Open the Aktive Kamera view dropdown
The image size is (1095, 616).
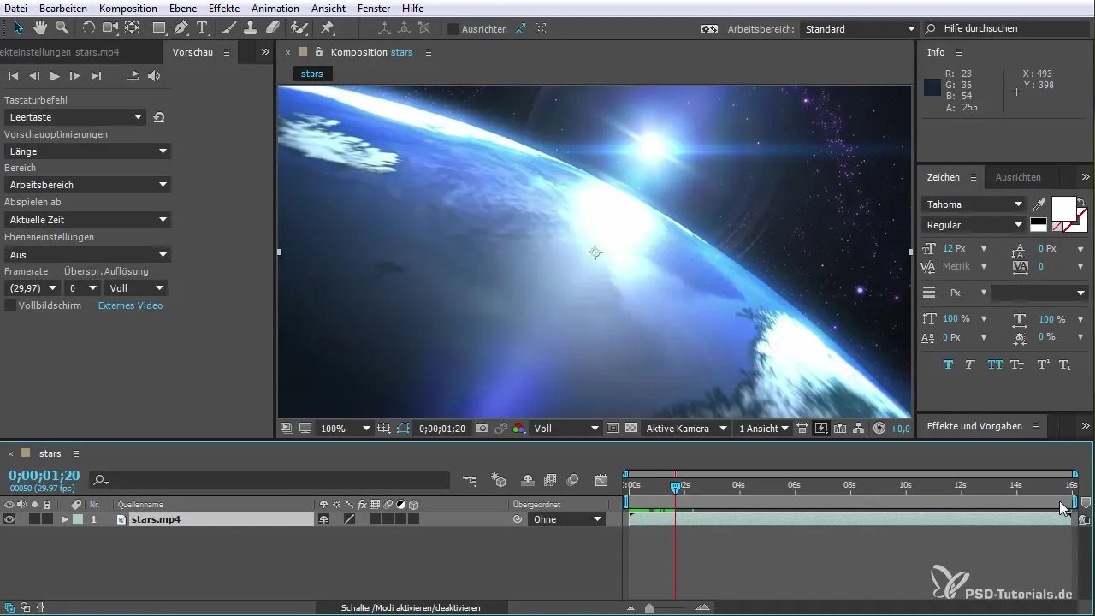click(x=687, y=429)
